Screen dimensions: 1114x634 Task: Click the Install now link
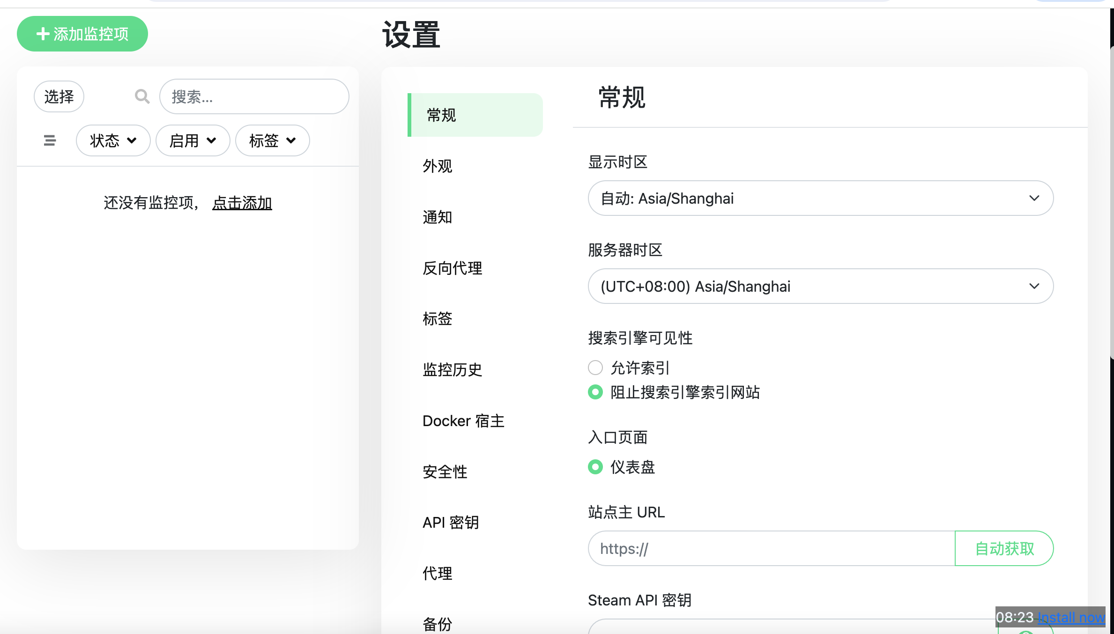point(1071,617)
